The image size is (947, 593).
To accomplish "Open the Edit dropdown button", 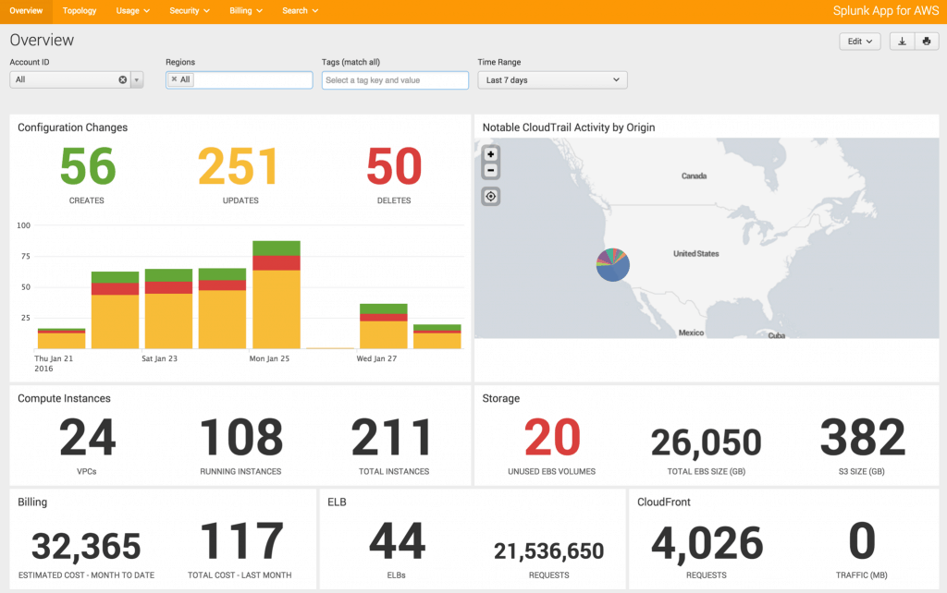I will pyautogui.click(x=859, y=42).
